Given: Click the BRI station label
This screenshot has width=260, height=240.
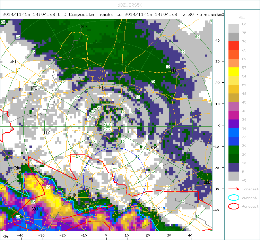Looking at the screenshot, I should (x=13, y=61).
